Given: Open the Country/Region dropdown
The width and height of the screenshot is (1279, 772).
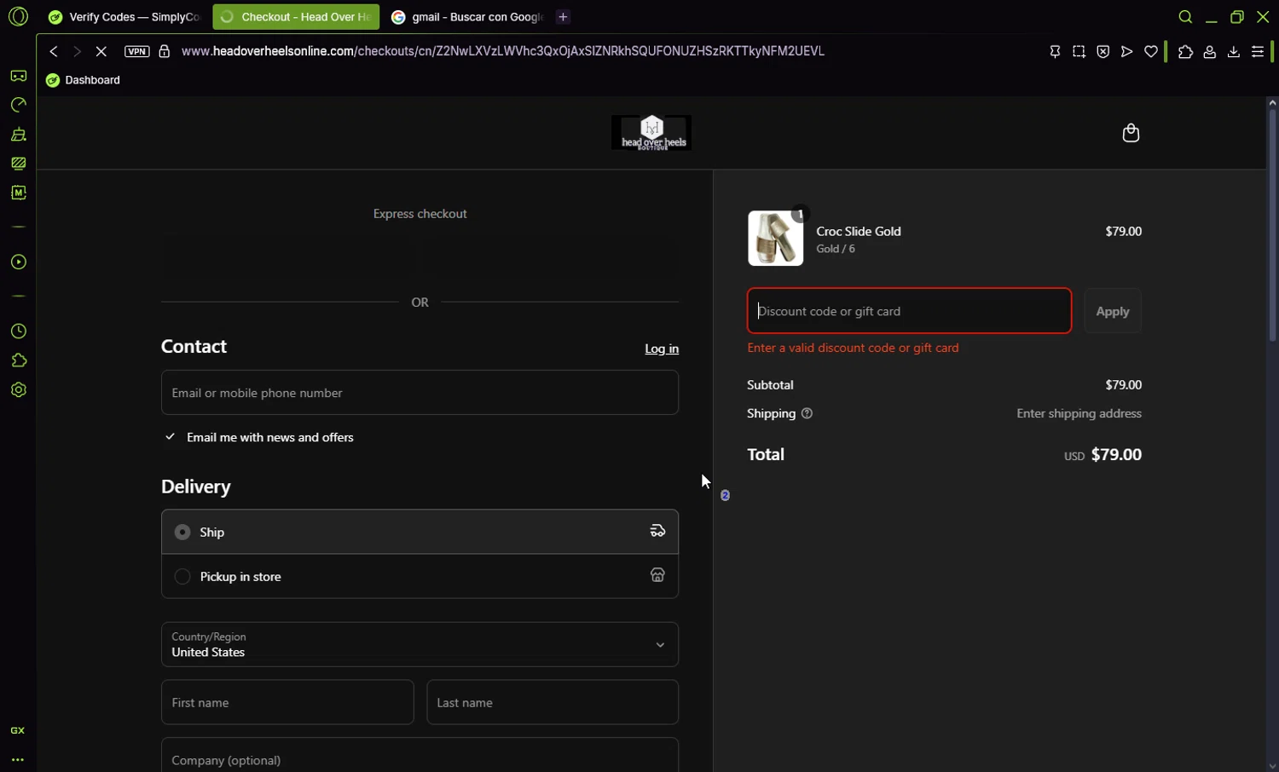Looking at the screenshot, I should [x=420, y=645].
